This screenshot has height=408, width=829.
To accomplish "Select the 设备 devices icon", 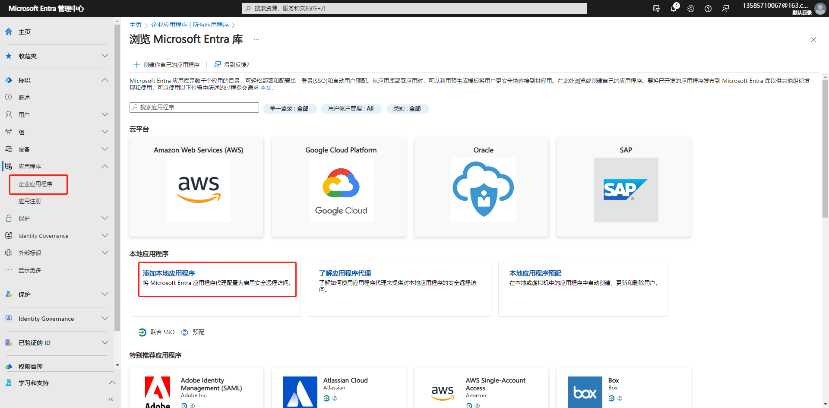I will click(8, 149).
